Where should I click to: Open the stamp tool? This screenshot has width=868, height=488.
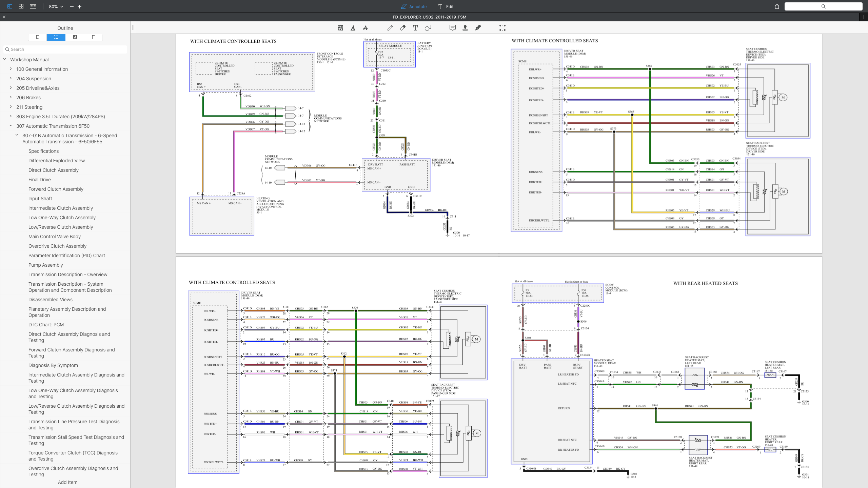pyautogui.click(x=465, y=28)
